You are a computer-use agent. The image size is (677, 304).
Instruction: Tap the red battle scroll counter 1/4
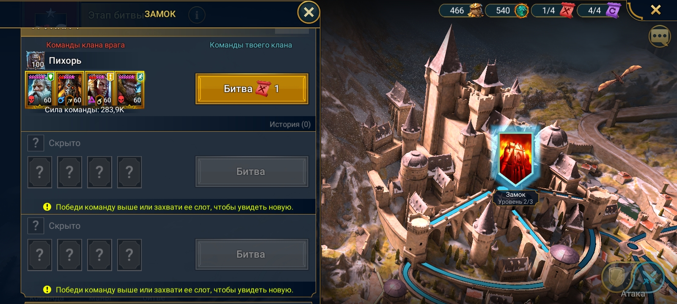click(x=554, y=10)
